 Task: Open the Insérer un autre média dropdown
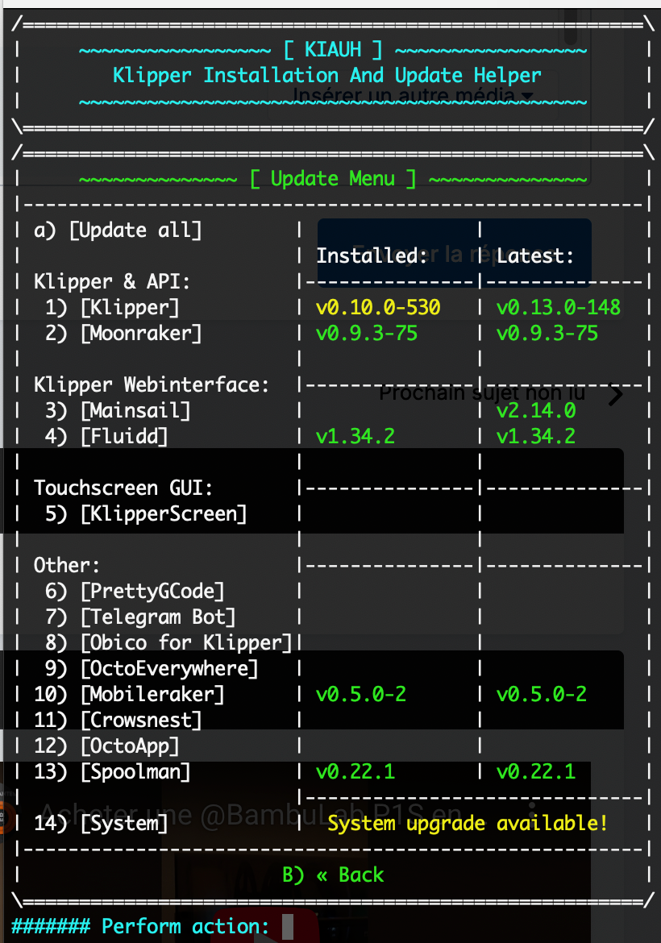coord(413,96)
